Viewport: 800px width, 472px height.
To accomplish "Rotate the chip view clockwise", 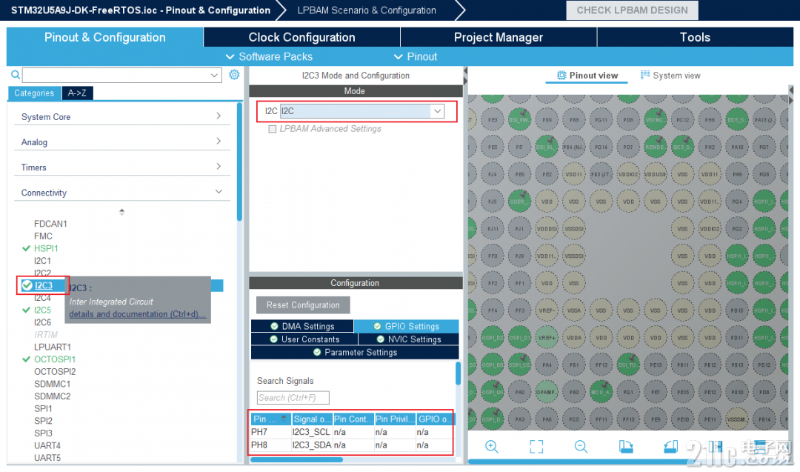I will pos(626,447).
